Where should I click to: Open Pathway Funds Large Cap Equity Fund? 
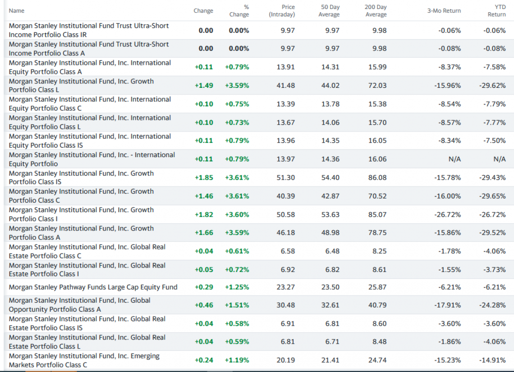pos(93,287)
